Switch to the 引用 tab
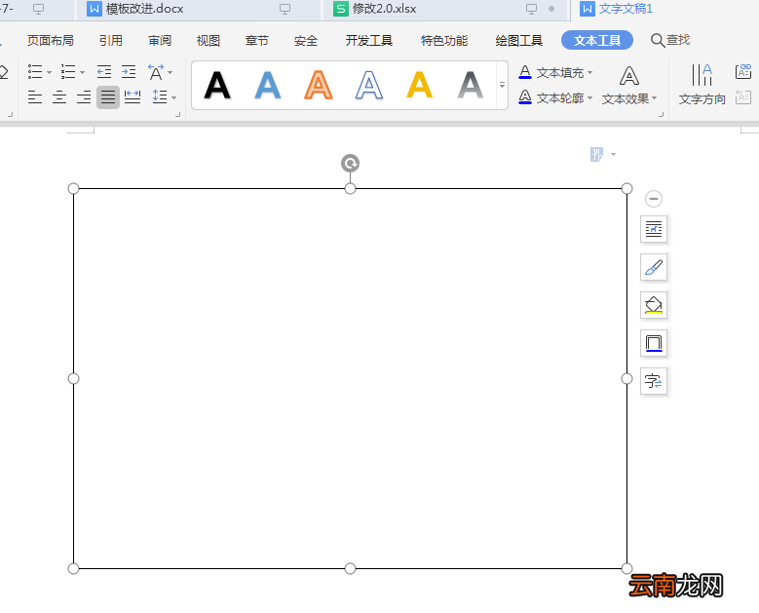The image size is (759, 613). (x=111, y=40)
